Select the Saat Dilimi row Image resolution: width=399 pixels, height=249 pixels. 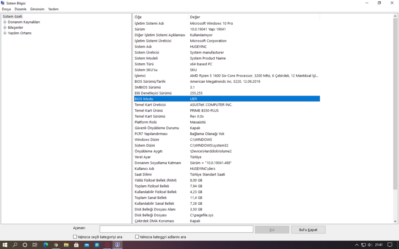227,174
